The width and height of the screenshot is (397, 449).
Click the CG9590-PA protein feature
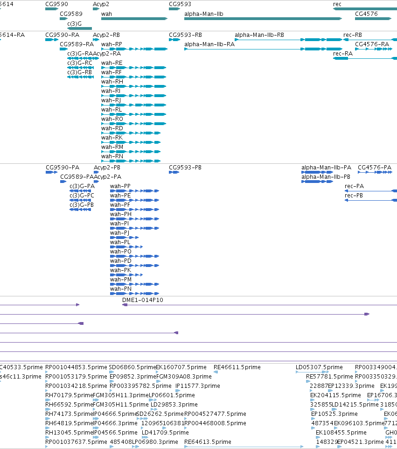pyautogui.click(x=51, y=172)
